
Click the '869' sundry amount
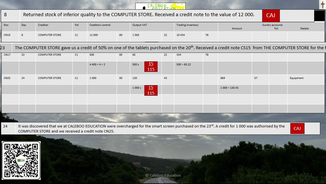click(x=223, y=78)
